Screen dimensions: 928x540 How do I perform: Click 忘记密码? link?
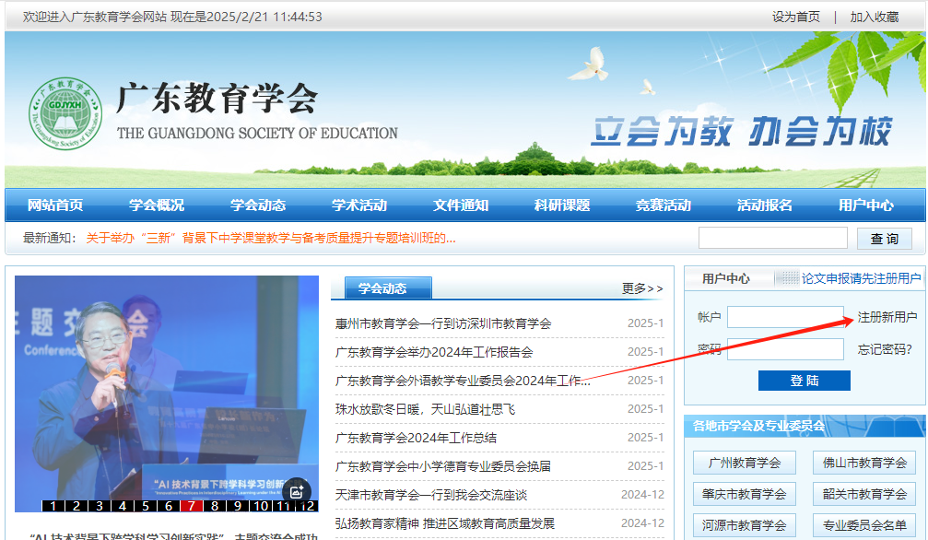(x=885, y=349)
